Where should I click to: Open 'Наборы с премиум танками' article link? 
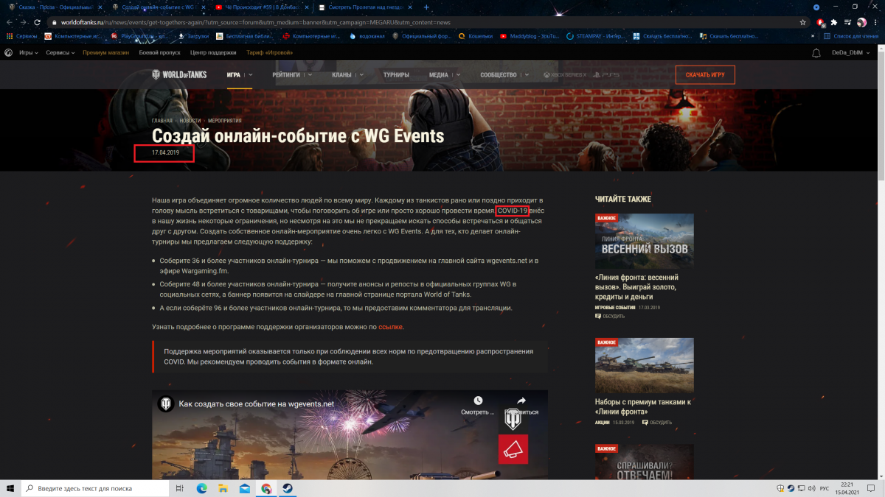pyautogui.click(x=642, y=406)
